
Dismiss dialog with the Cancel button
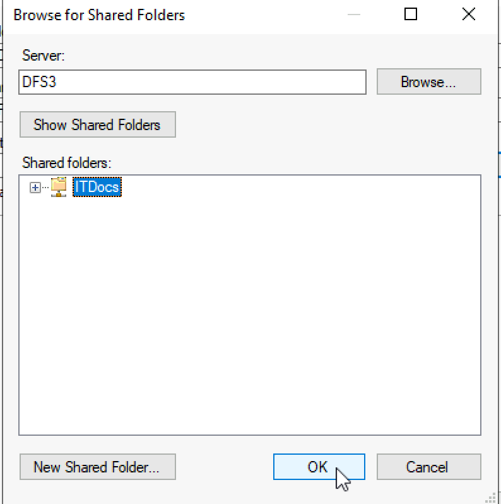(x=428, y=467)
